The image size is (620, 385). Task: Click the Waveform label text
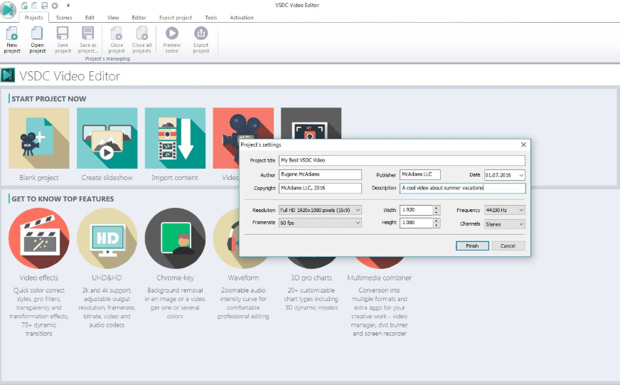pos(243,278)
